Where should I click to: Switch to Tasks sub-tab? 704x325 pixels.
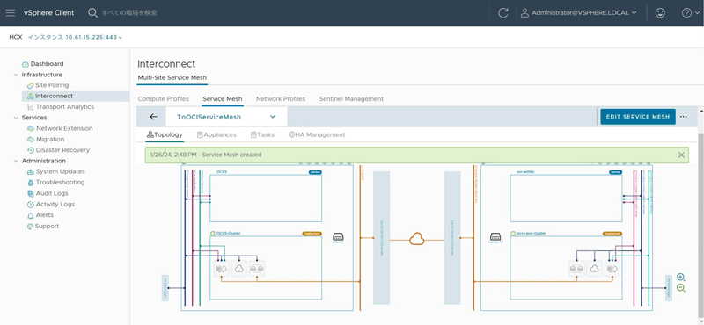[x=262, y=134]
